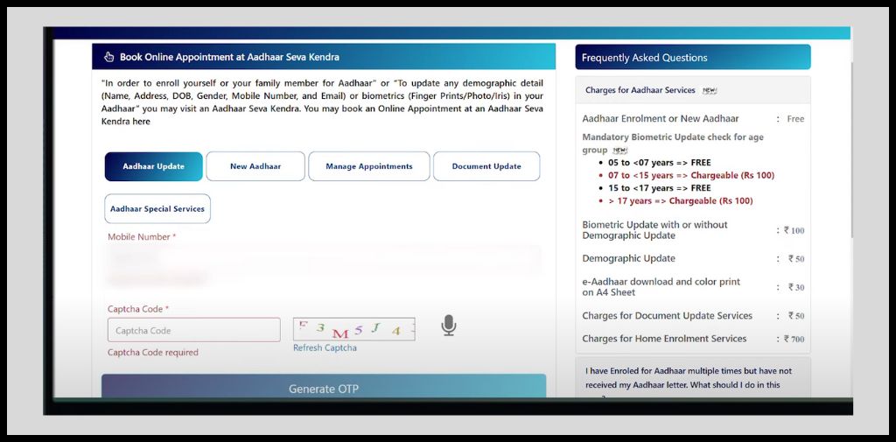Select the Aadhaar Update tab

(x=154, y=166)
